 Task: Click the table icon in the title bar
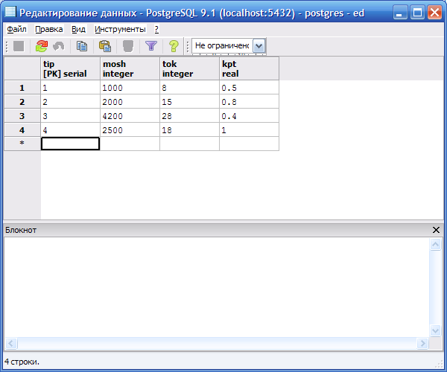click(x=10, y=12)
